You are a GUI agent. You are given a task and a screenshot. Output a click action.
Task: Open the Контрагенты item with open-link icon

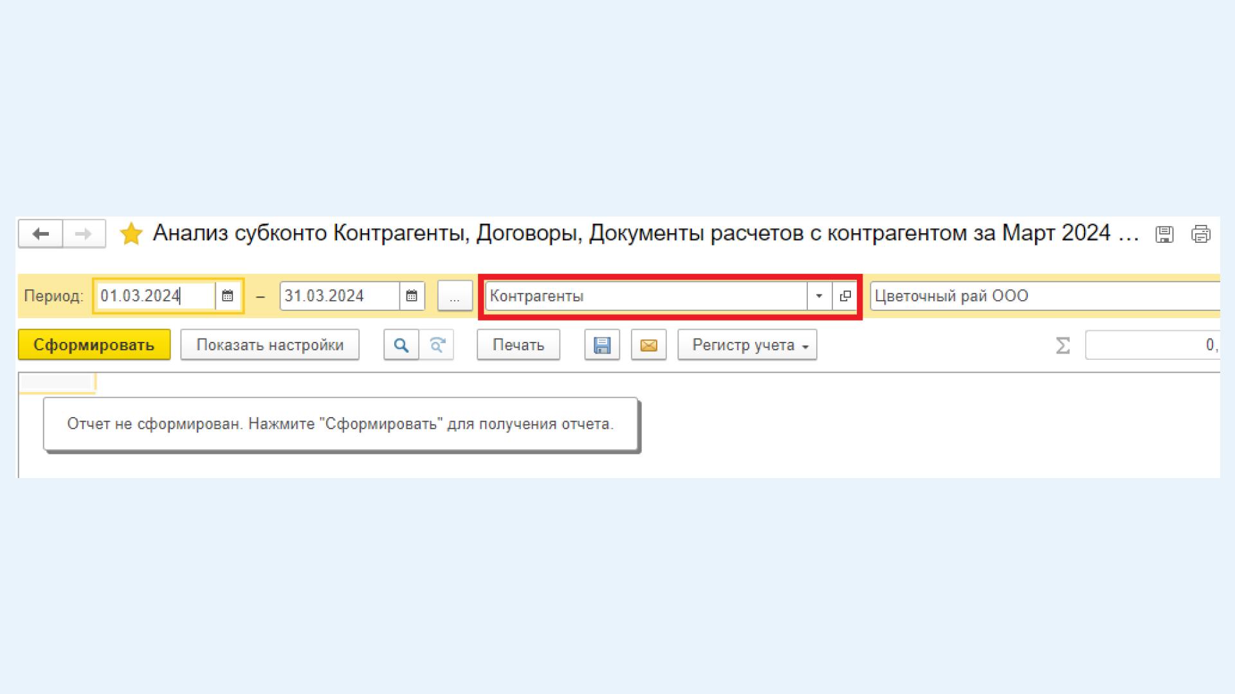[845, 296]
